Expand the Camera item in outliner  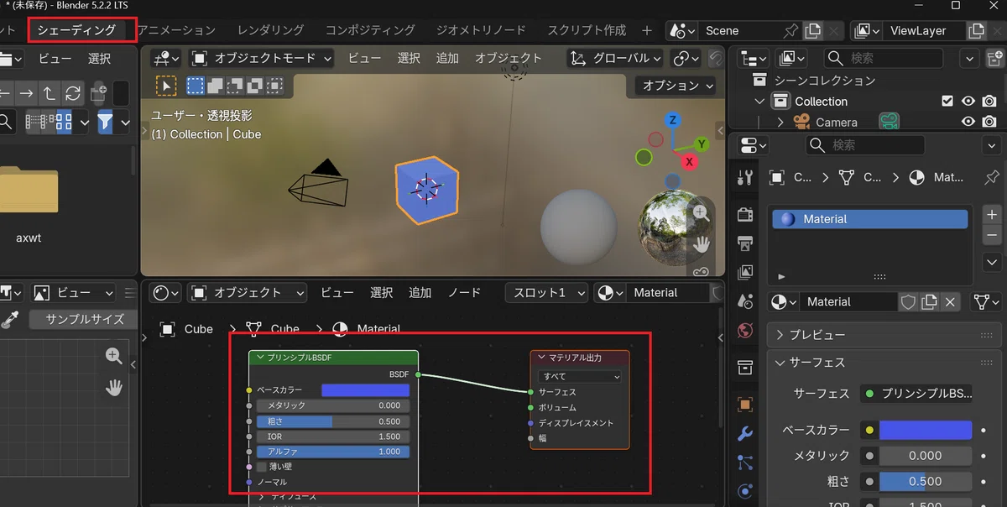click(780, 123)
